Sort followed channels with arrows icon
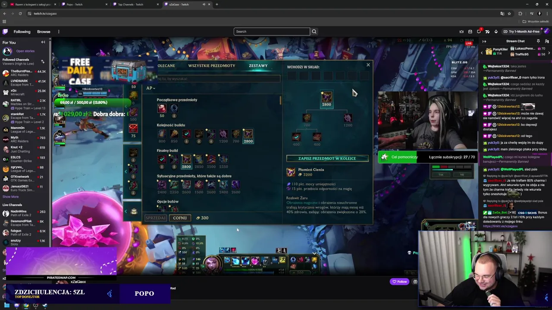Image resolution: width=552 pixels, height=310 pixels. click(43, 62)
